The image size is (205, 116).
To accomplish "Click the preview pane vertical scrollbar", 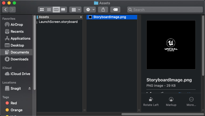I will 203,45.
